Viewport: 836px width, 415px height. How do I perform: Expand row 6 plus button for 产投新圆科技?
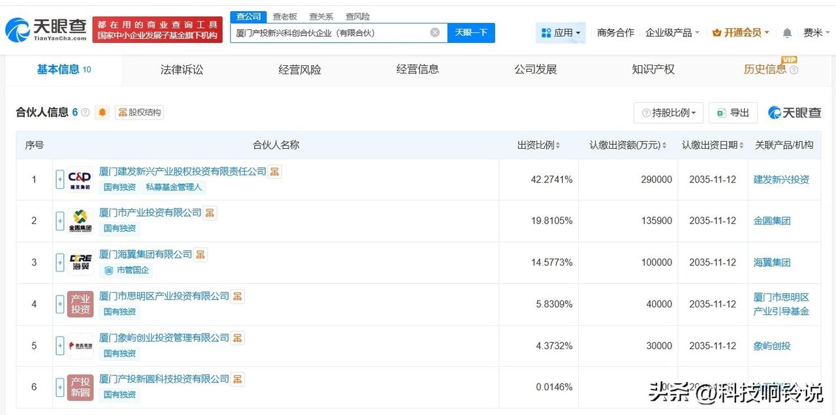pyautogui.click(x=60, y=387)
